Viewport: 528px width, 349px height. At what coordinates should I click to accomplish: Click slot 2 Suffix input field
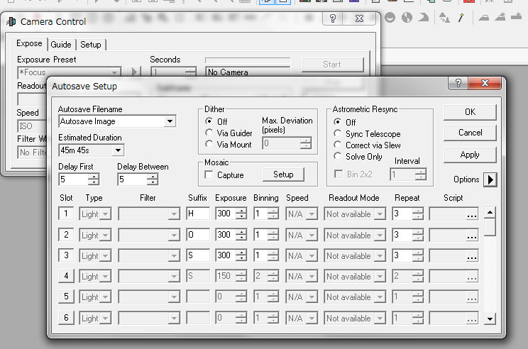198,235
